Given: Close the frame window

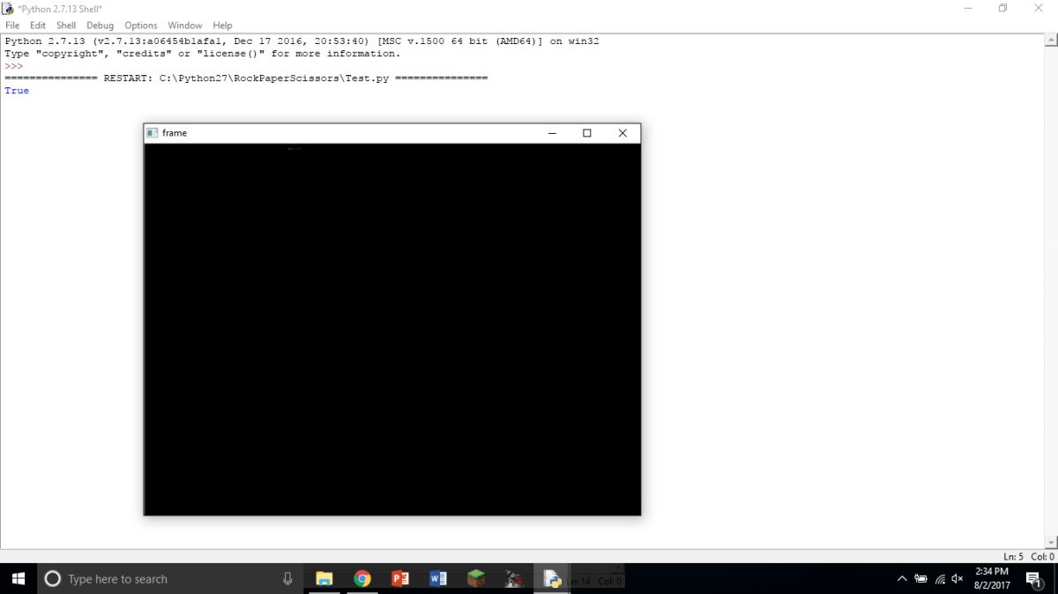Looking at the screenshot, I should tap(622, 133).
